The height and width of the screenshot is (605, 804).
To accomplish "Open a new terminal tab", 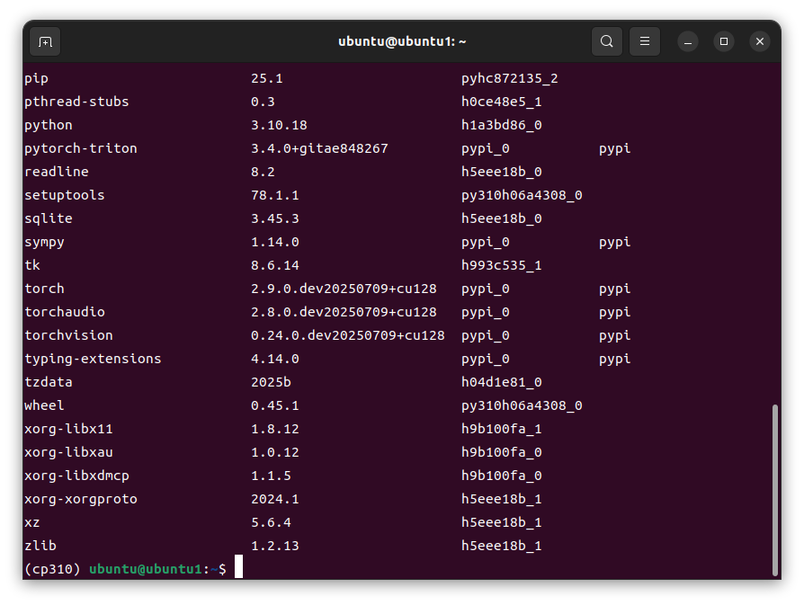I will 45,41.
